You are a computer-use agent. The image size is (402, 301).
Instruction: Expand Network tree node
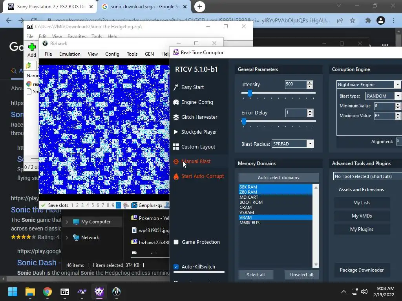[67, 238]
